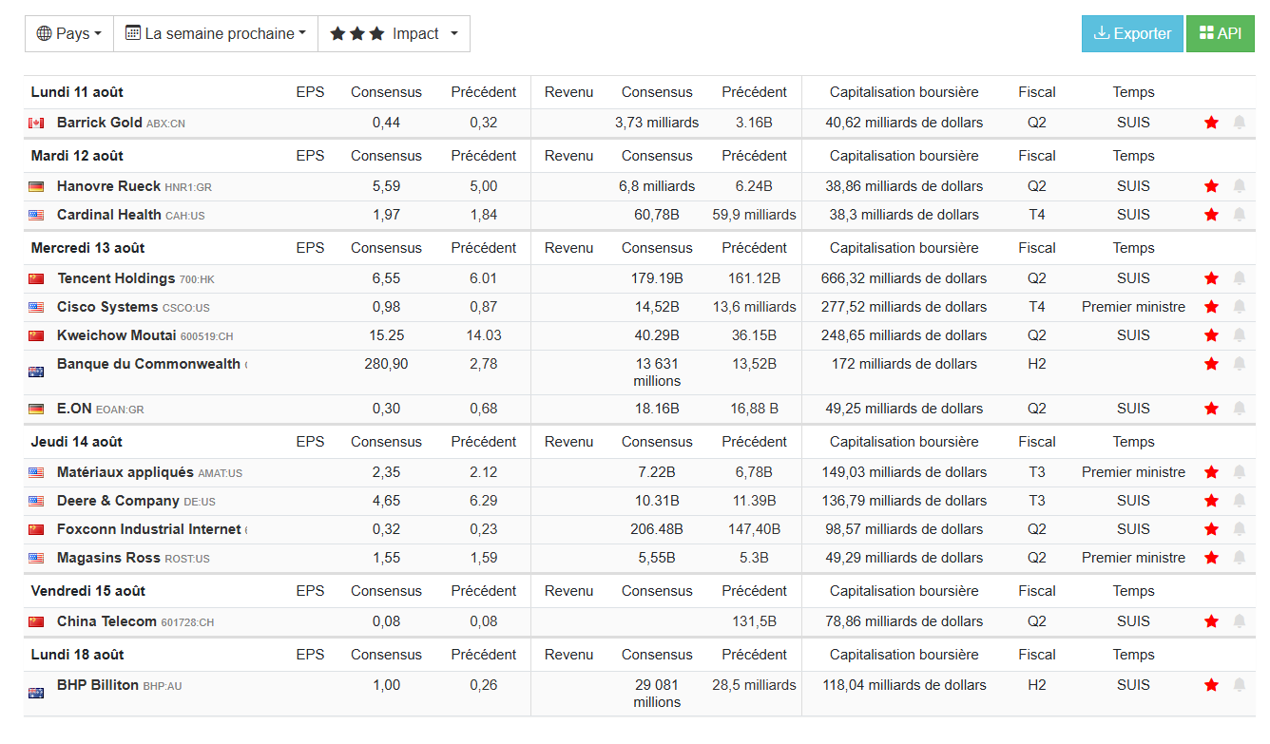Open the three-star Impact filter dropdown

coord(394,33)
